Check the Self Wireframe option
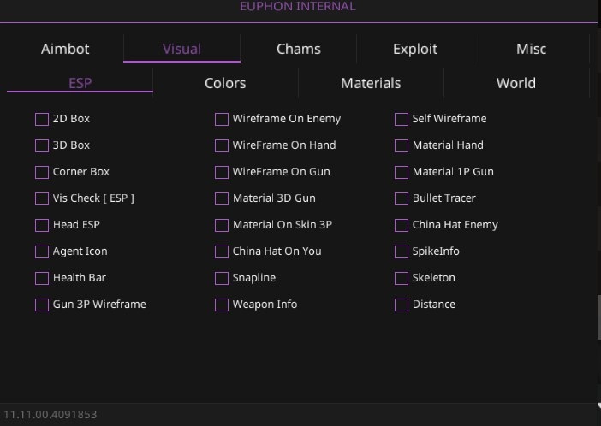The width and height of the screenshot is (601, 426). [401, 119]
